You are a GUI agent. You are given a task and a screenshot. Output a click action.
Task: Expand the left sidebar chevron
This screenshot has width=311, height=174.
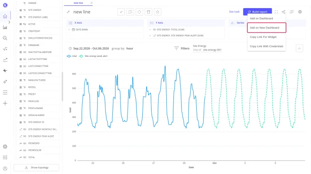(9, 22)
